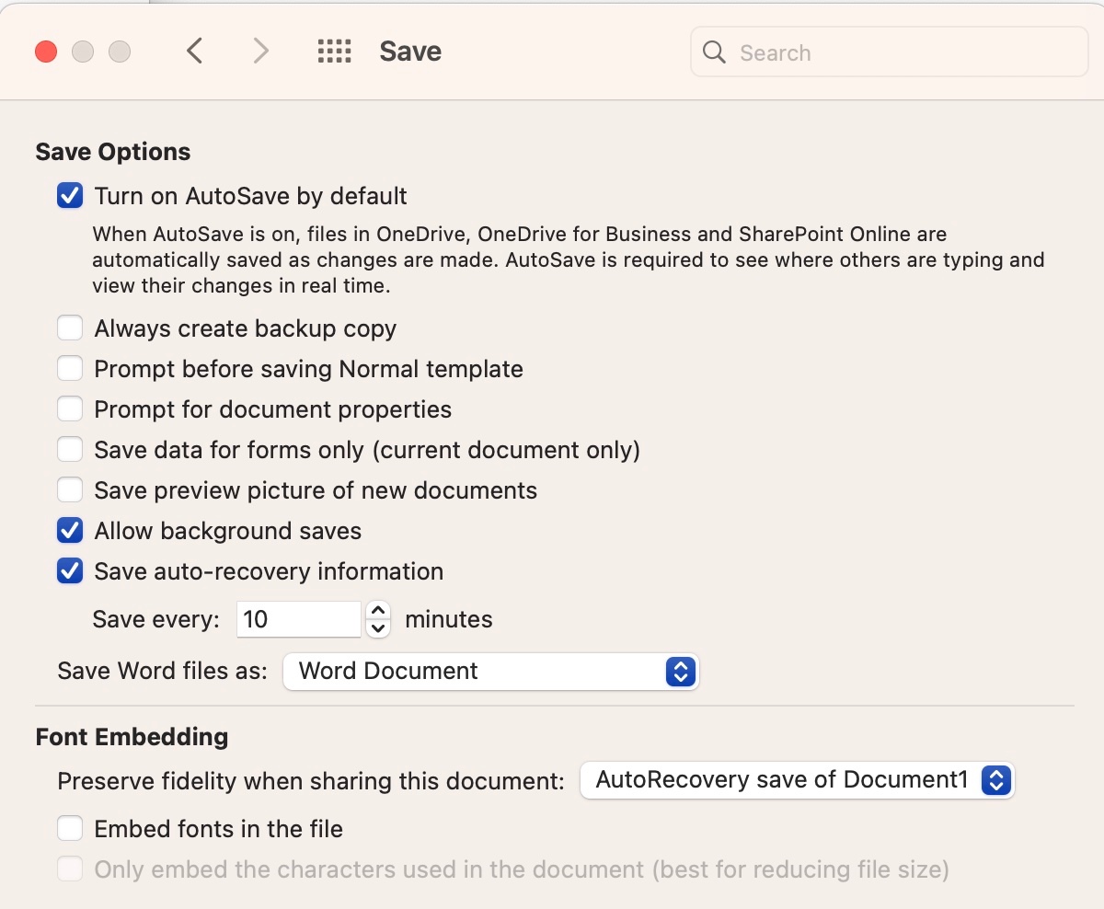Enable Save preview picture of new documents
The image size is (1104, 909).
click(x=70, y=490)
